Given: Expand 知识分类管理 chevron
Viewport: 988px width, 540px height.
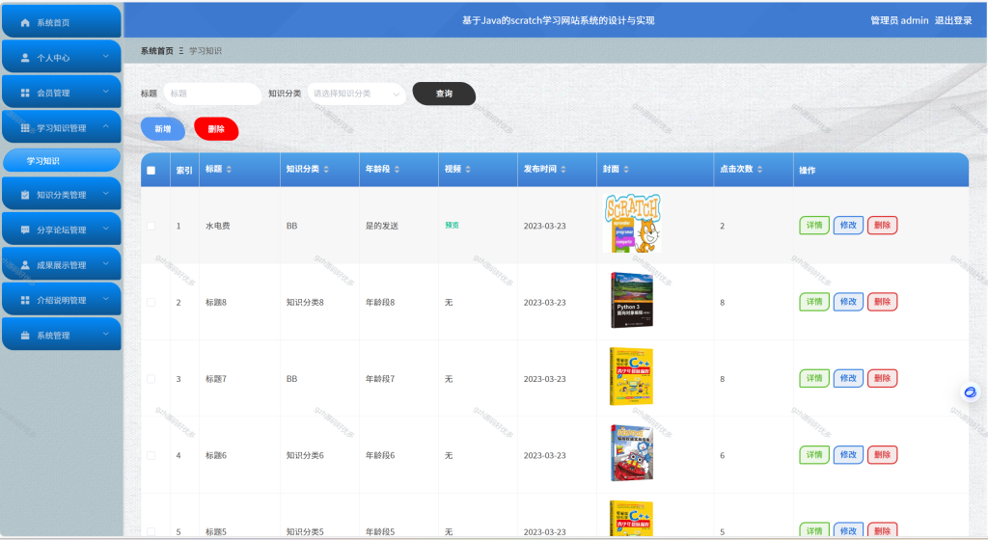Looking at the screenshot, I should coord(106,194).
